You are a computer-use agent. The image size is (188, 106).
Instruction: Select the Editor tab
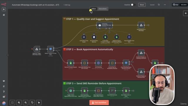click(94, 9)
